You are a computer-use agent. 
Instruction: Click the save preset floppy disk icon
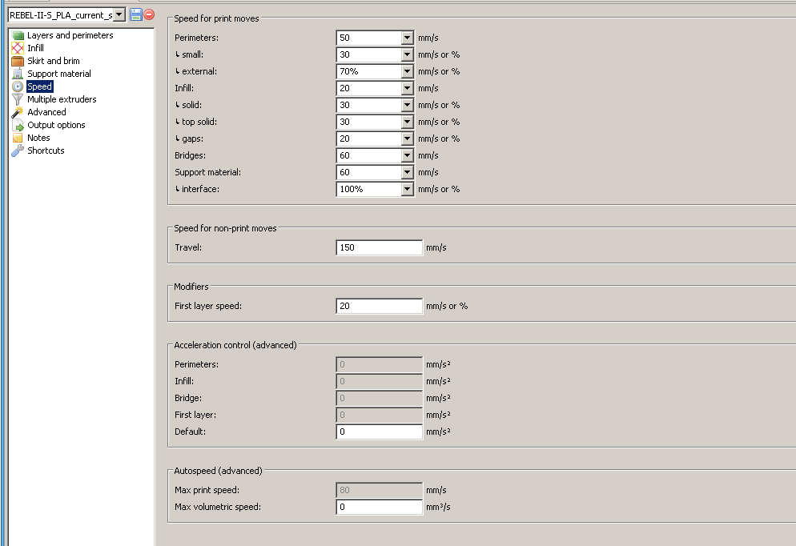(x=136, y=14)
